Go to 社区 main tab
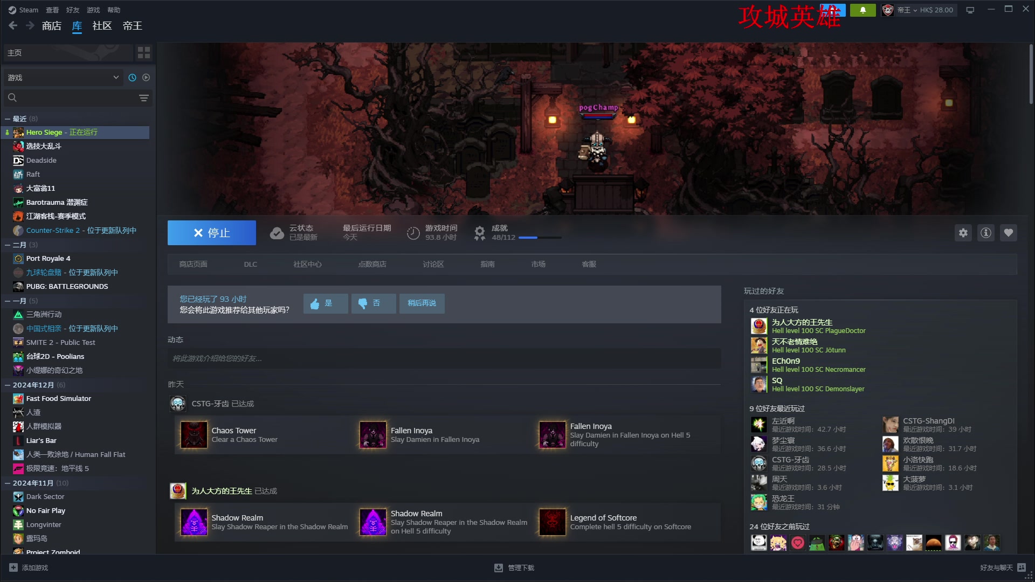 [102, 25]
